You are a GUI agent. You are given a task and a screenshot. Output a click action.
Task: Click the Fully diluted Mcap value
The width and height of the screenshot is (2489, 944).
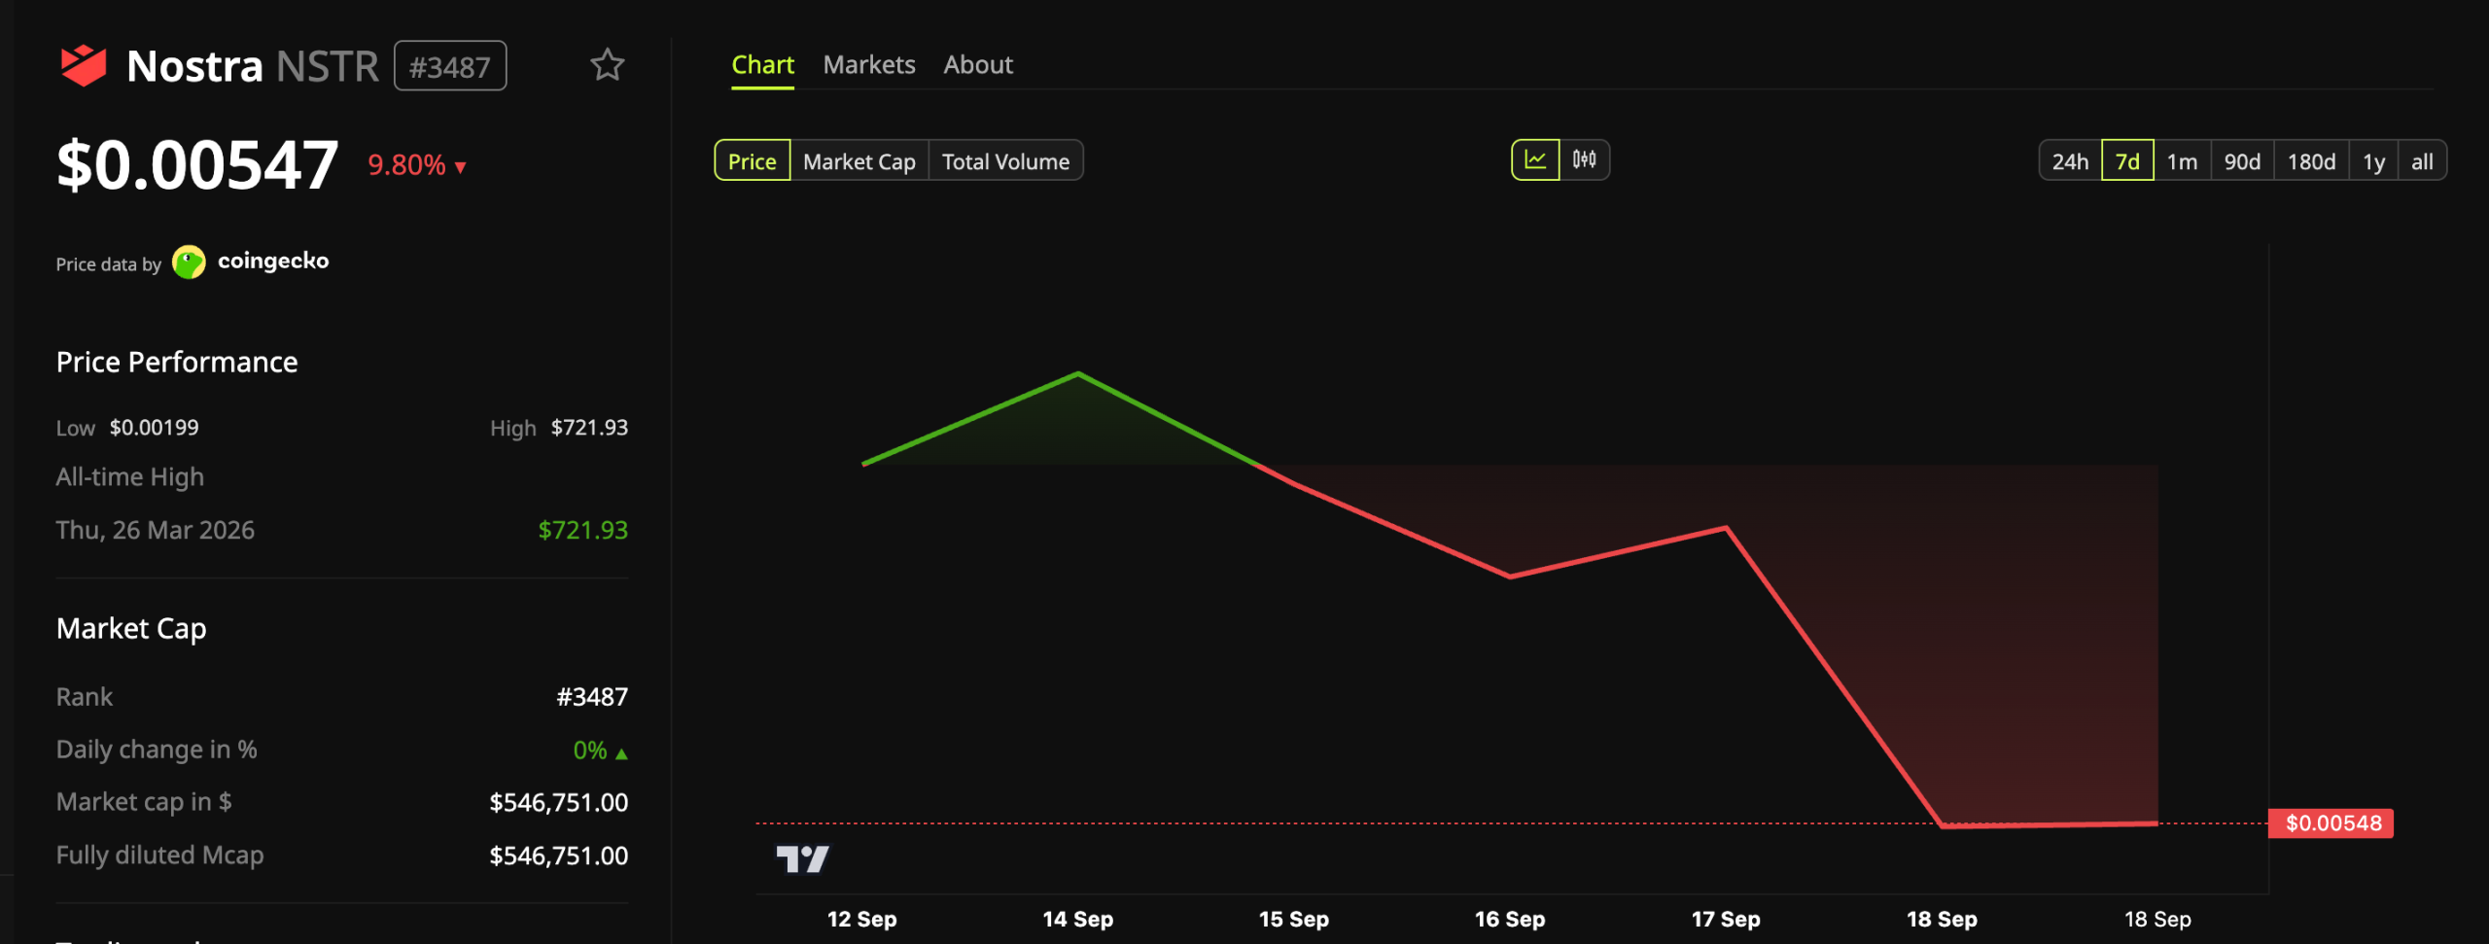[x=559, y=857]
